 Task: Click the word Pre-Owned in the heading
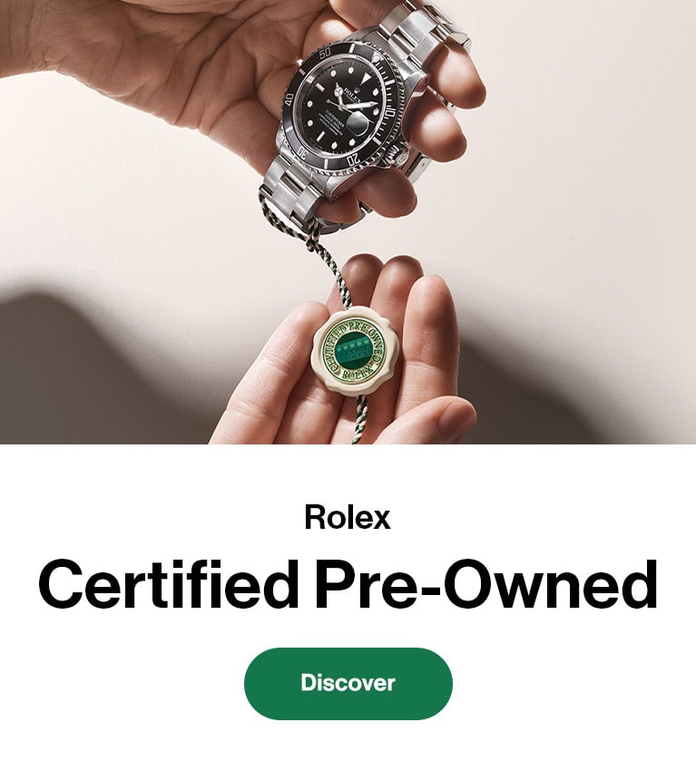(x=486, y=584)
